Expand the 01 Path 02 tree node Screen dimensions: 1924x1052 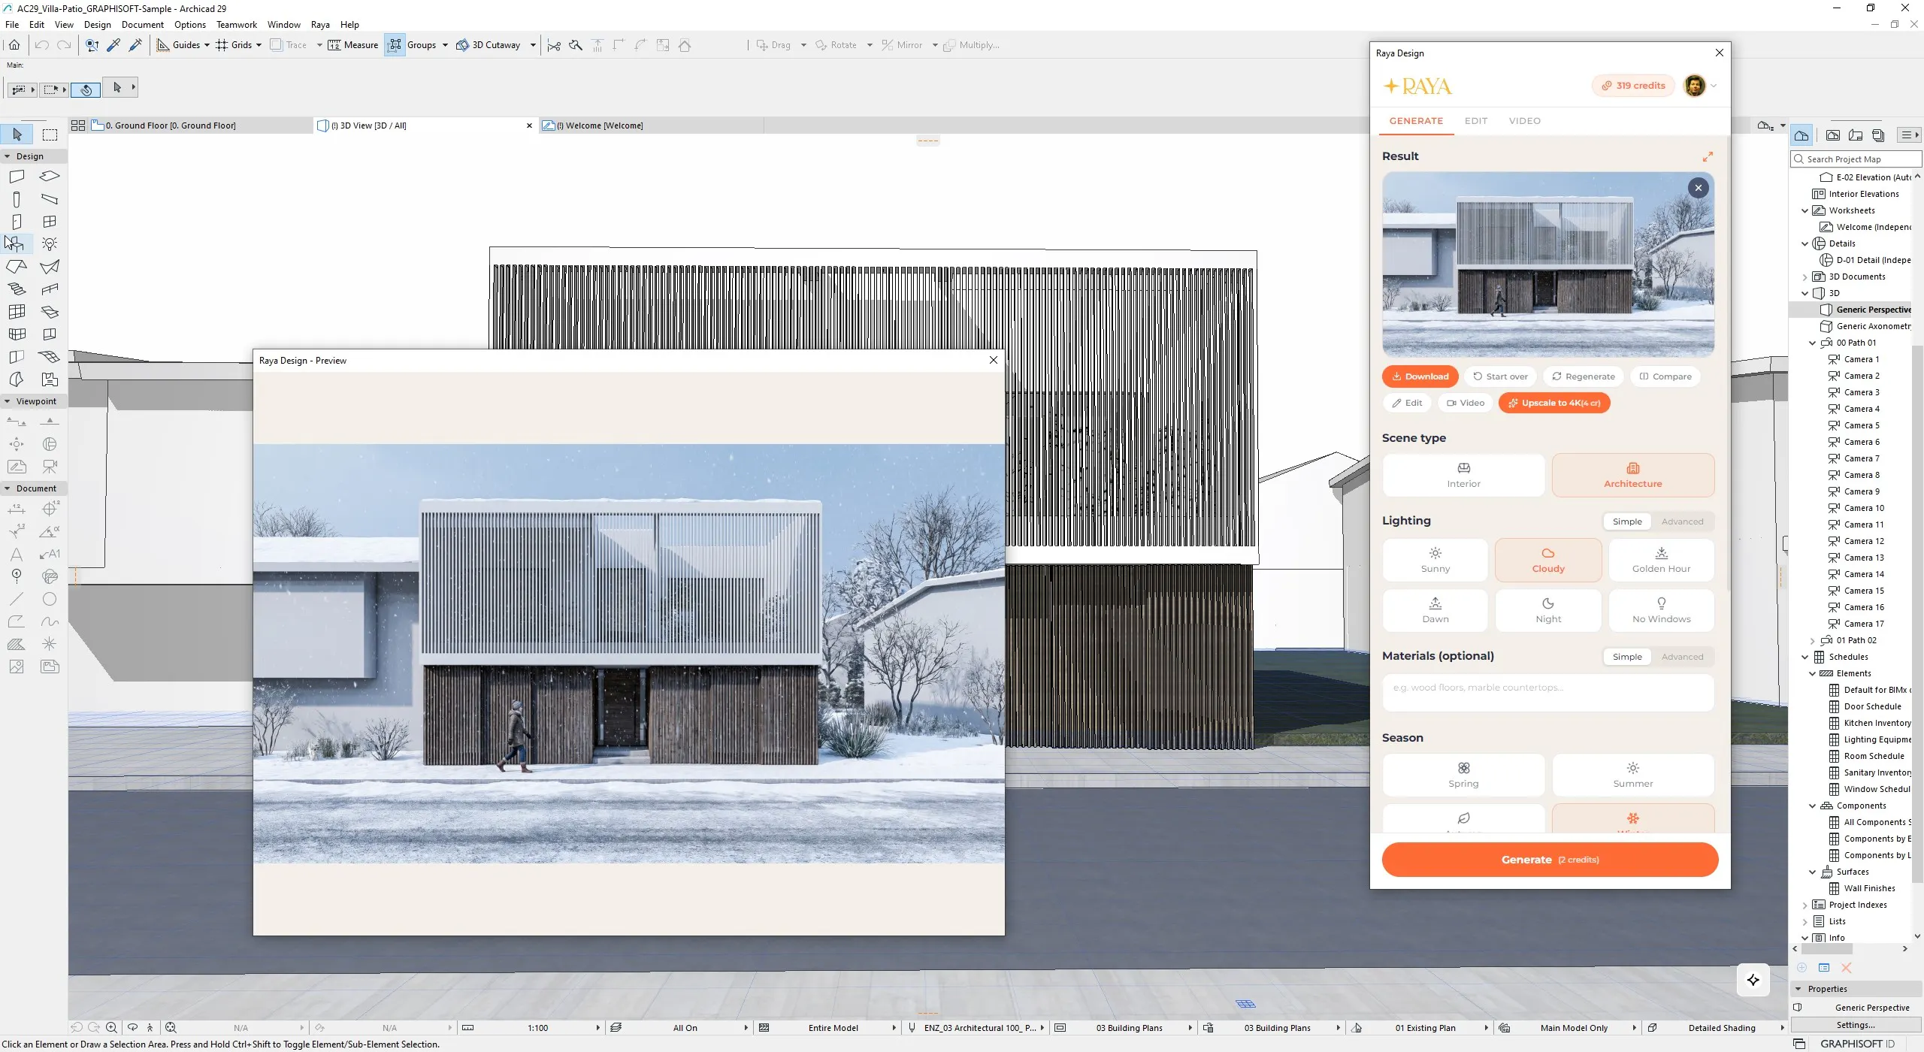[1812, 641]
